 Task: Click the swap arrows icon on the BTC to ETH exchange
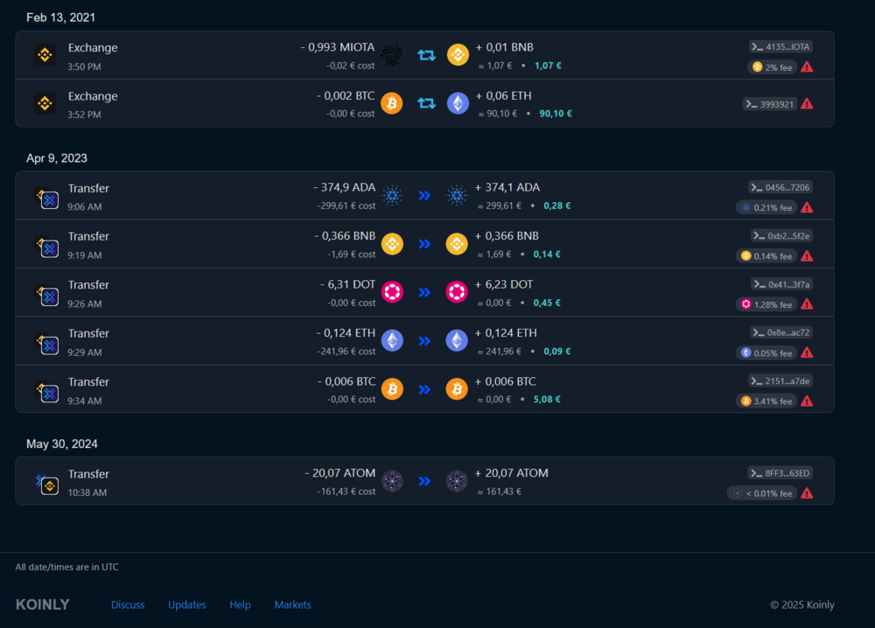tap(426, 103)
